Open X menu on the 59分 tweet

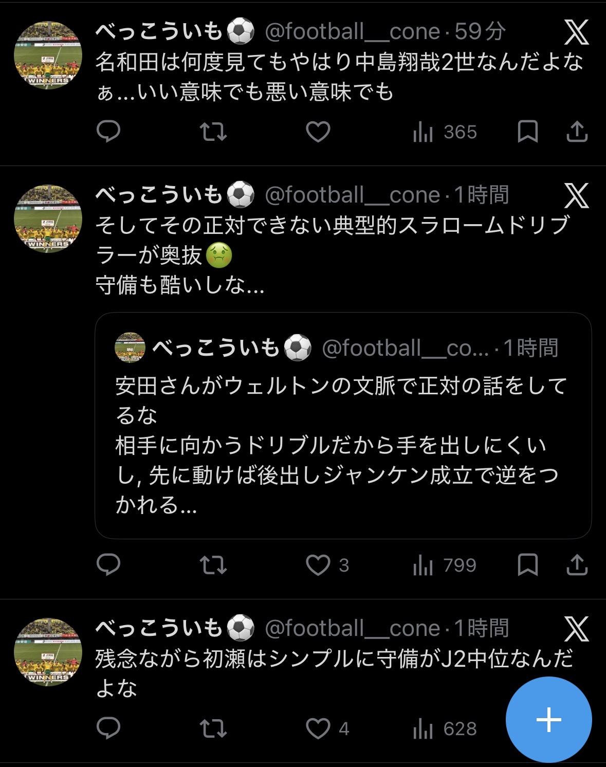tap(576, 33)
